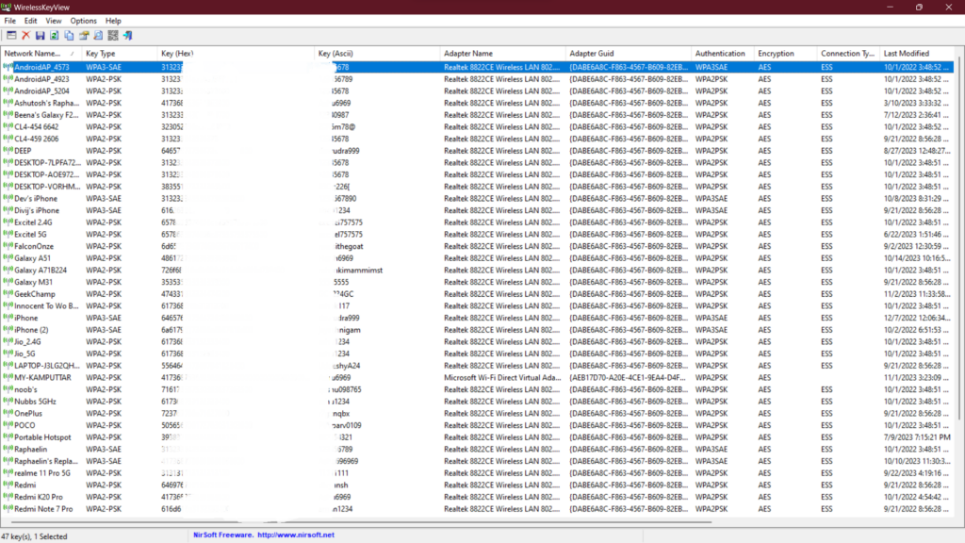Click the Exit icon in the toolbar
Viewport: 965px width, 543px height.
pyautogui.click(x=127, y=35)
